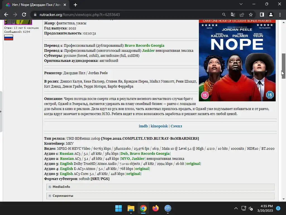This screenshot has width=286, height=215.
Task: Open the Сэмпл sample link
Action: pyautogui.click(x=177, y=126)
